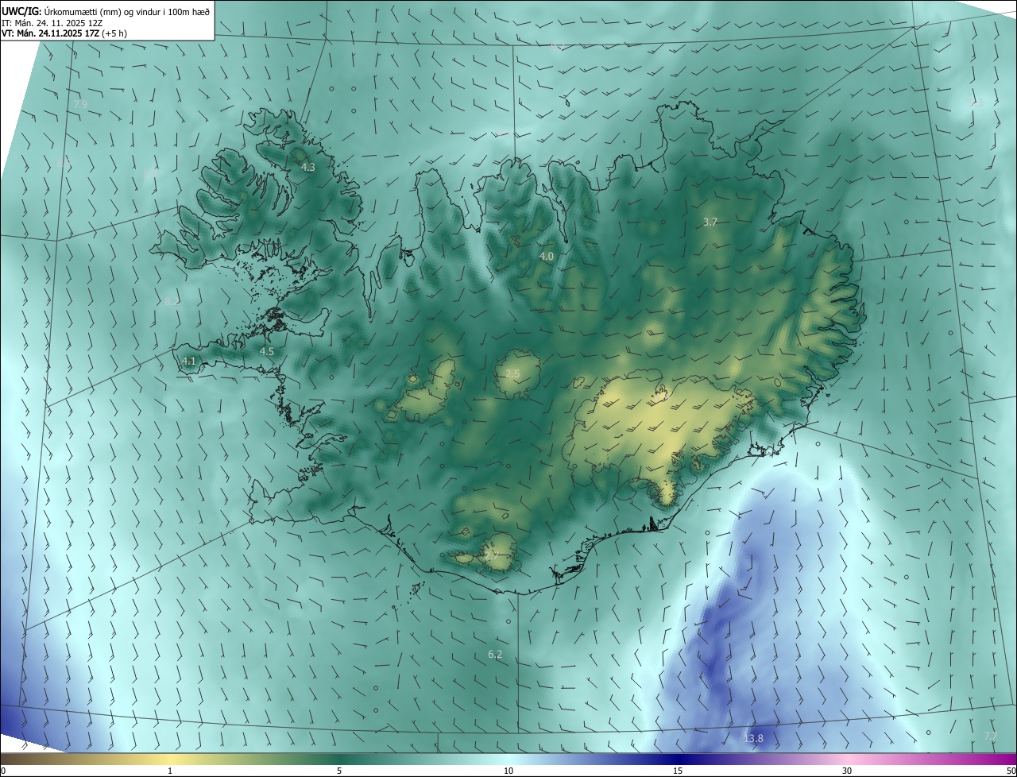Pick the yellow colorbar segment above 1
1017x777 pixels.
170,760
